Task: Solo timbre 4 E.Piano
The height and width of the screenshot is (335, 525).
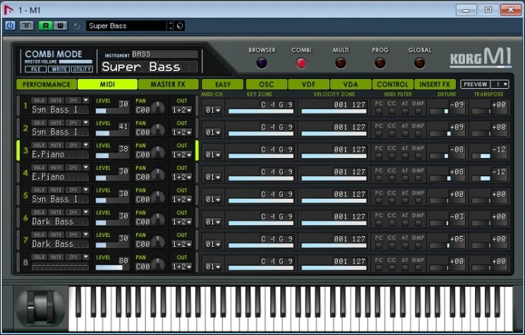Action: click(40, 167)
